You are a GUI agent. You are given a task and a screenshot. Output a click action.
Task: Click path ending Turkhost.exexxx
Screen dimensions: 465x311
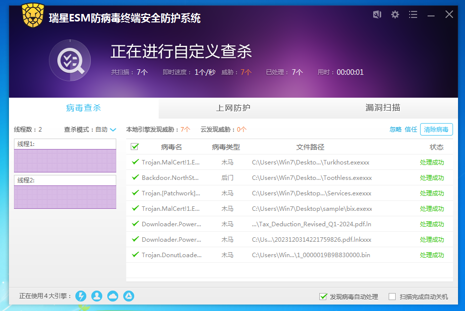pyautogui.click(x=310, y=162)
